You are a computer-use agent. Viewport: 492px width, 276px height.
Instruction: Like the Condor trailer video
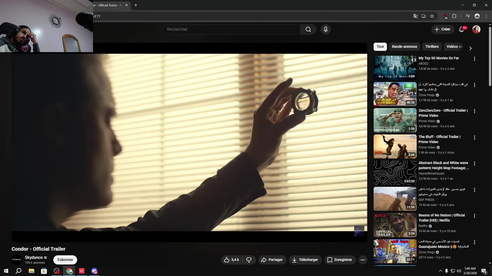(231, 260)
